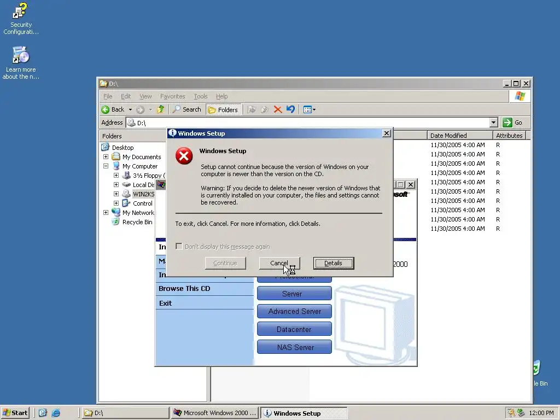Click the Attributes column header
Screen dimensions: 560x420
click(x=509, y=136)
